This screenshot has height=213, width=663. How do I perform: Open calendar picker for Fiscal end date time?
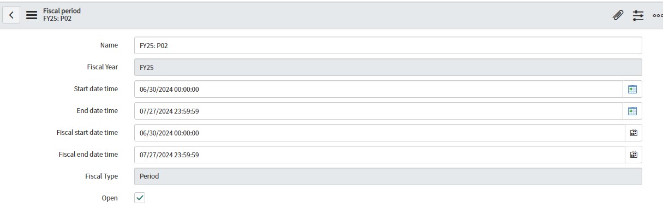click(634, 155)
